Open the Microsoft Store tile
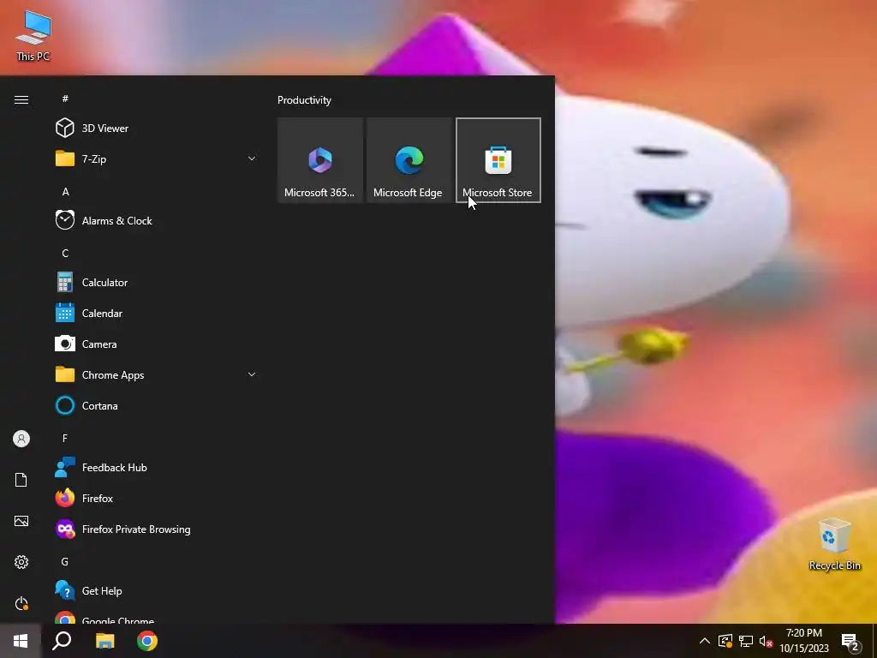Image resolution: width=877 pixels, height=658 pixels. pos(498,160)
